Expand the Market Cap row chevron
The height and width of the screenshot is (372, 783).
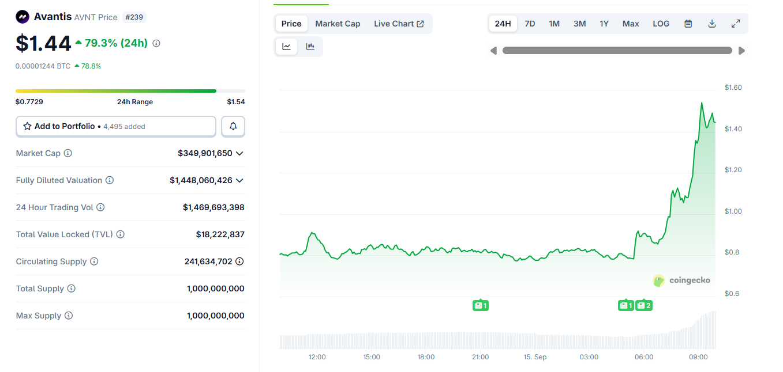(x=241, y=153)
